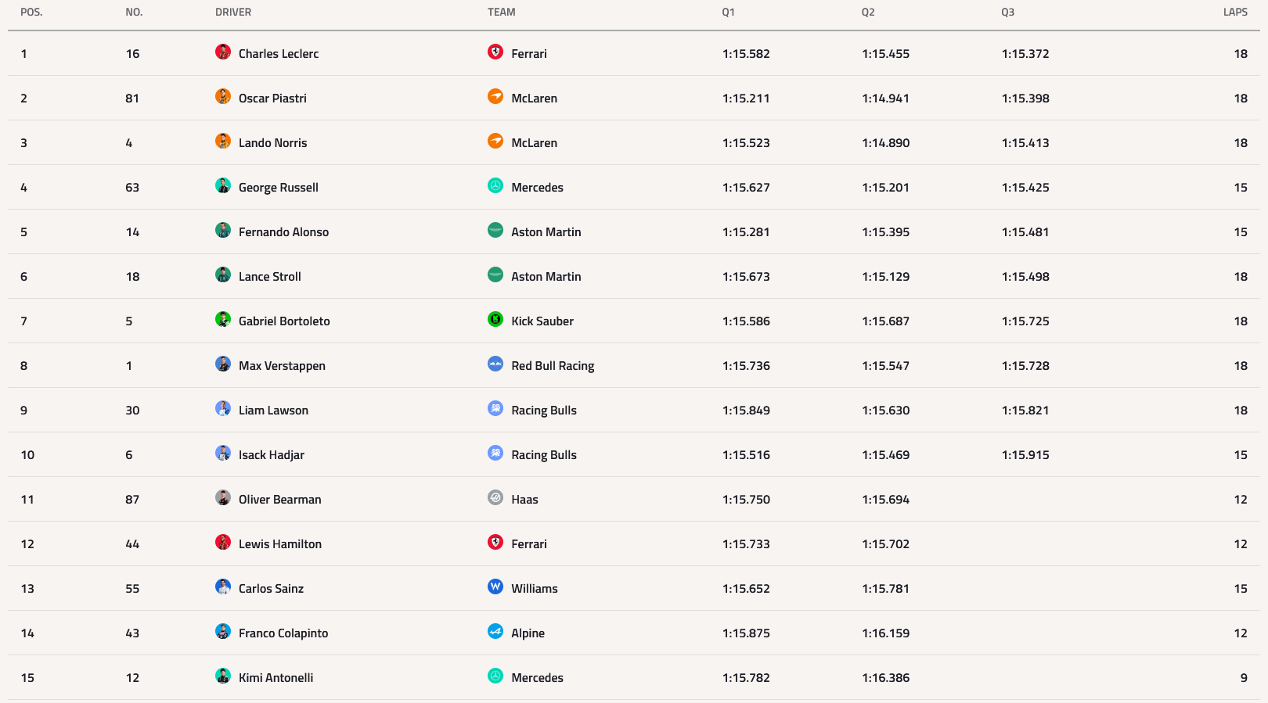Viewport: 1268px width, 703px height.
Task: Click Hadjar's Q3 time 1:15.915
Action: (x=1025, y=455)
